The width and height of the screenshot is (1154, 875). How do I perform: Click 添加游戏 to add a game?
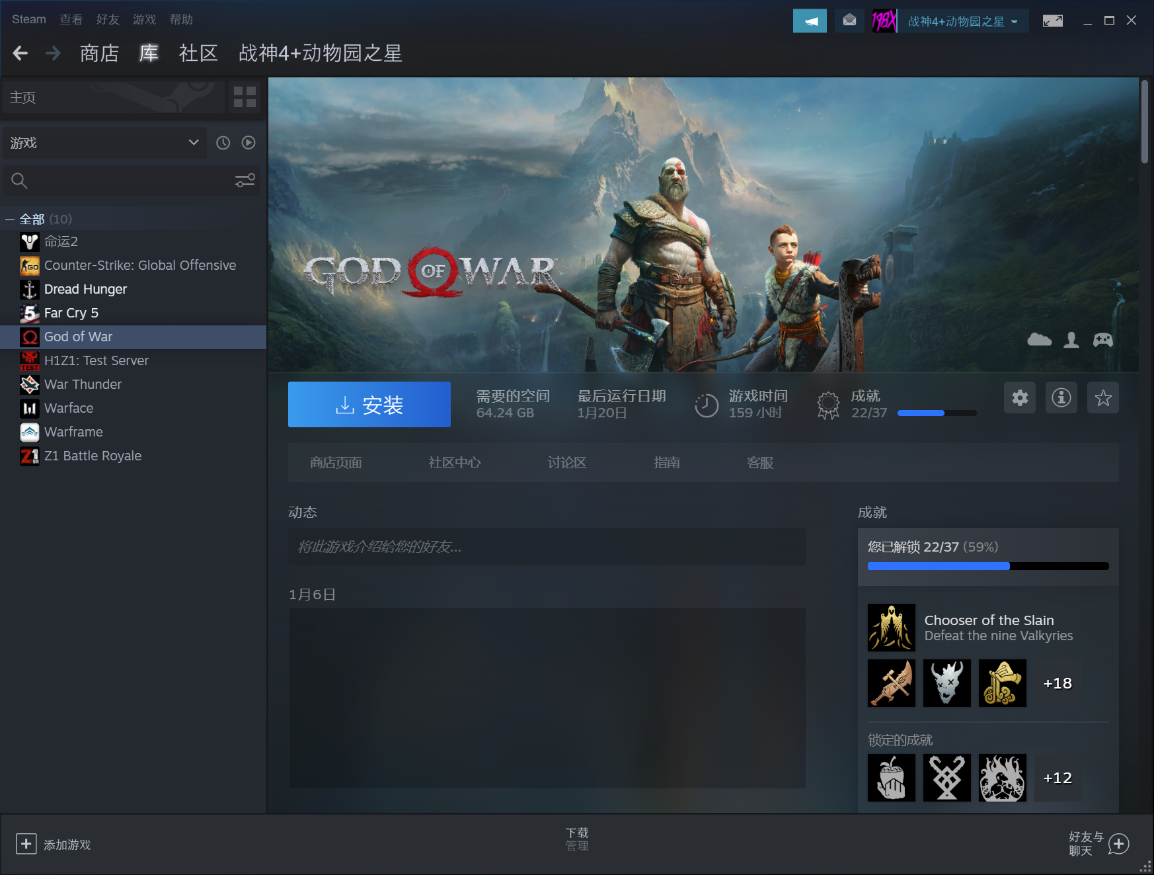click(x=54, y=845)
